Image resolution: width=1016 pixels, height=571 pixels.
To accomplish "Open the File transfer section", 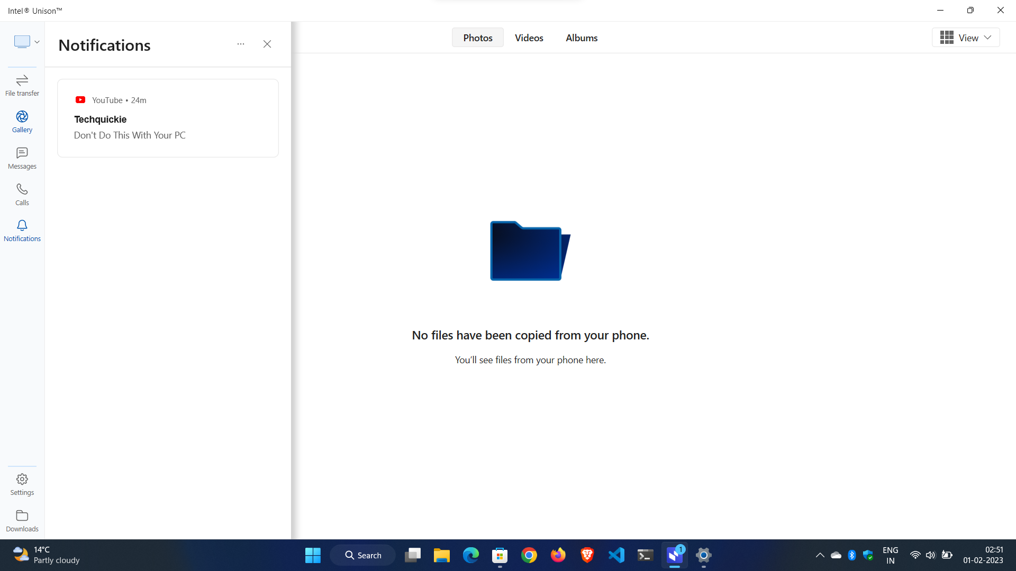I will (x=22, y=85).
